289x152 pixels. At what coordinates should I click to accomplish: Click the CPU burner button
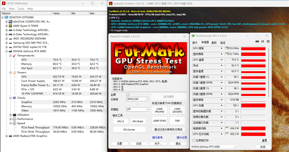click(129, 130)
